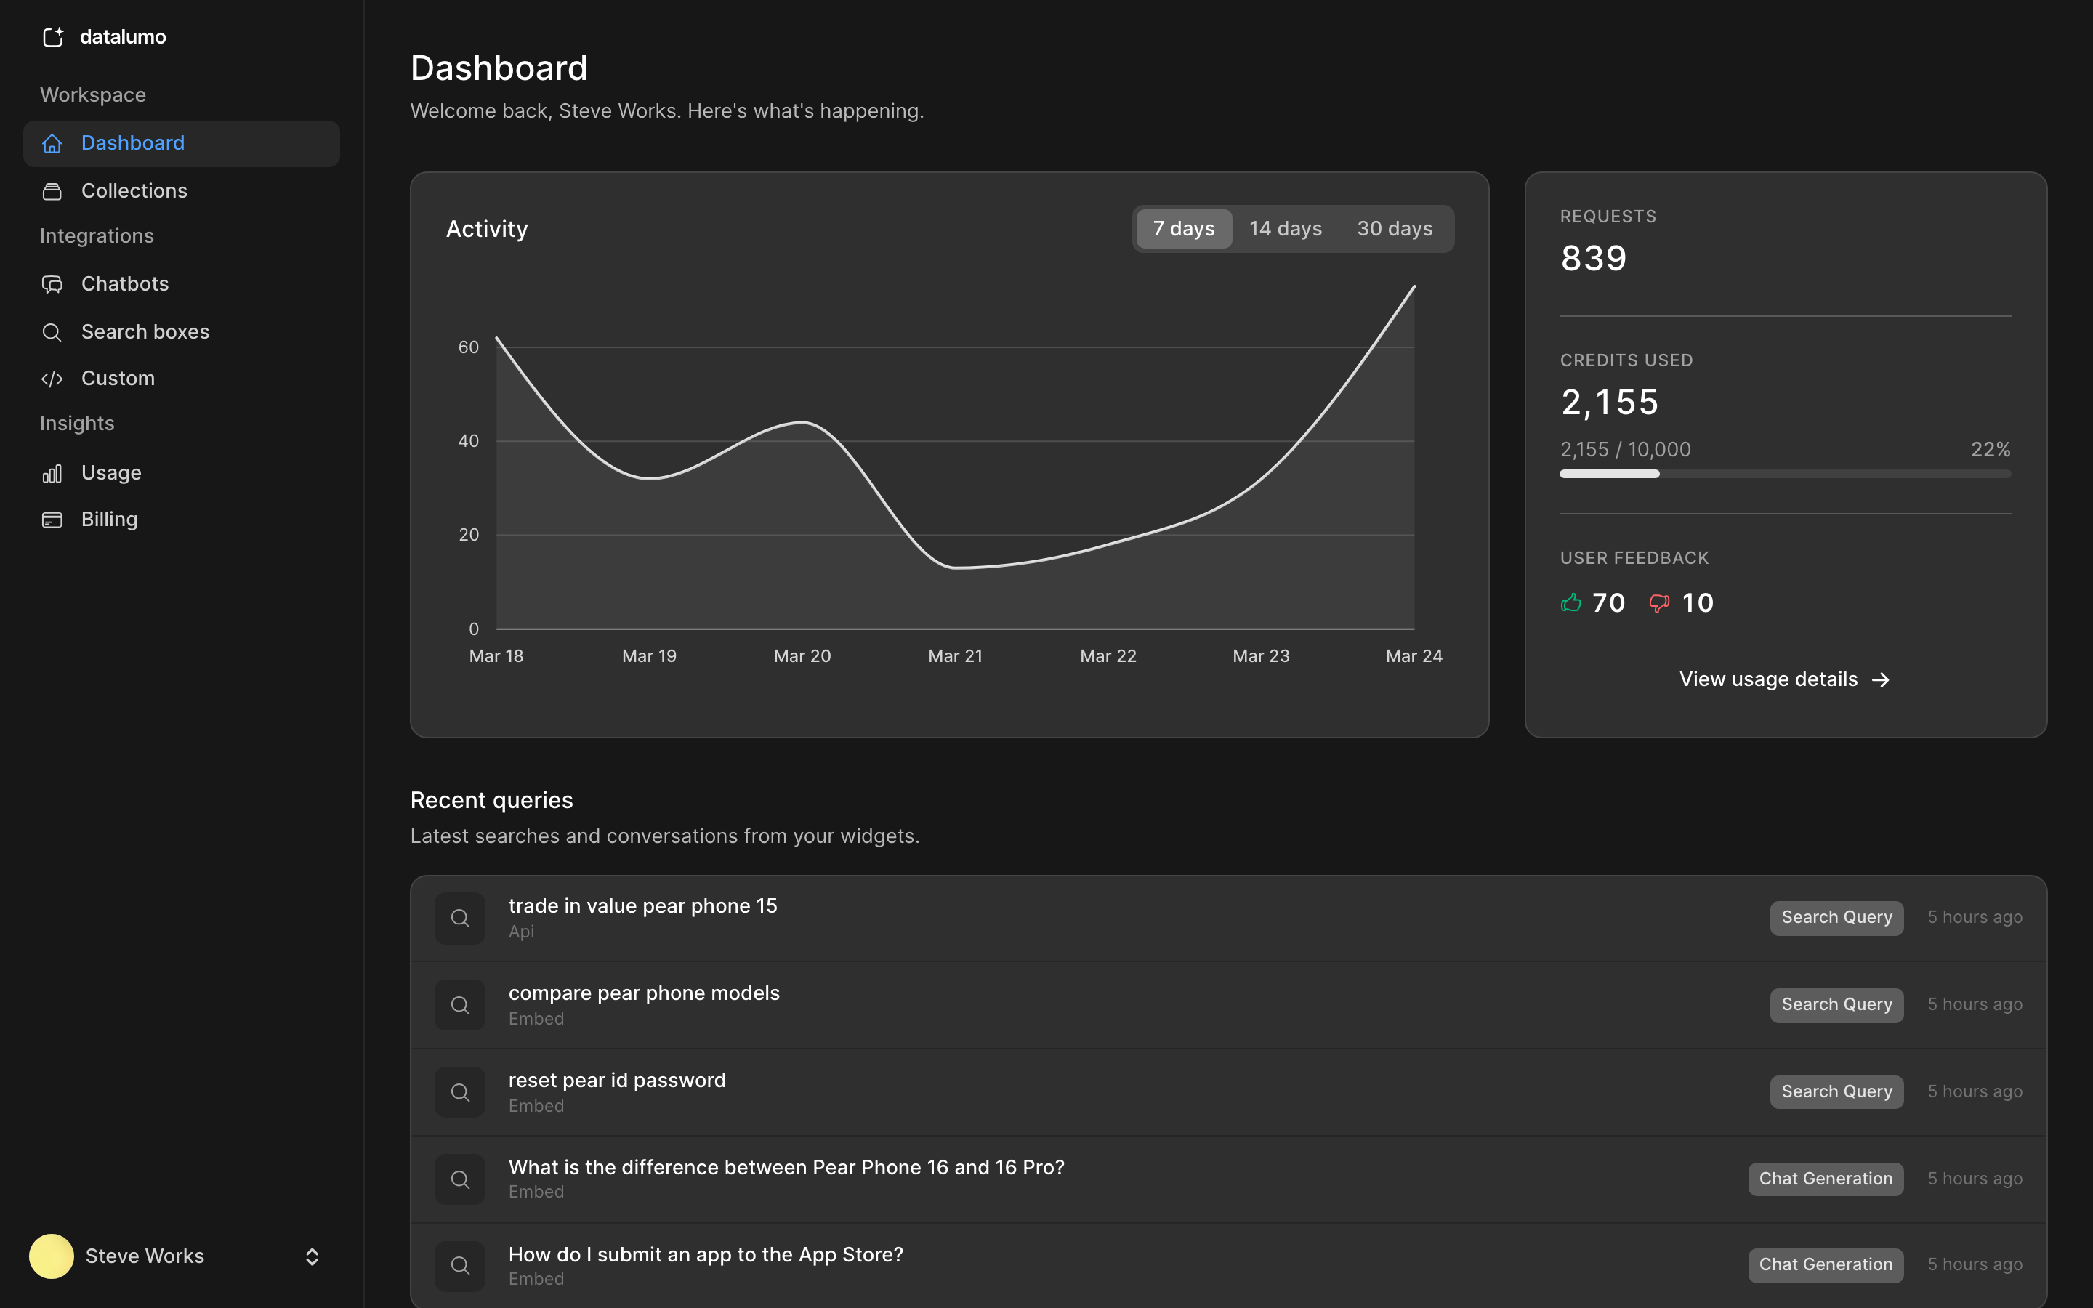The image size is (2093, 1308).
Task: Switch the activity range to 30 days
Action: 1394,228
